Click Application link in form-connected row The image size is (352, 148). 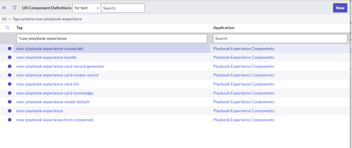244,120
